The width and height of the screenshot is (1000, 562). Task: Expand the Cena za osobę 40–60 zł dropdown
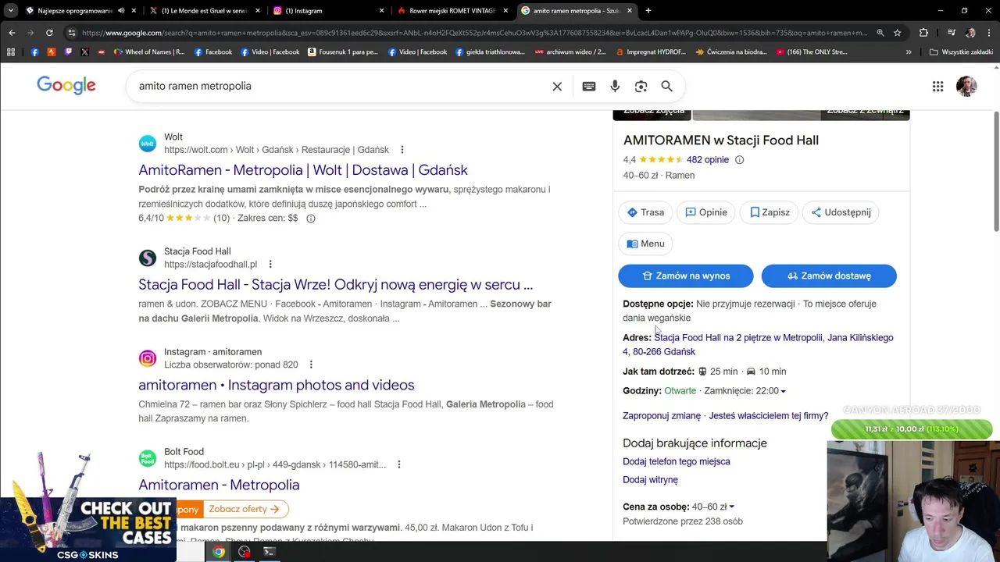coord(731,507)
